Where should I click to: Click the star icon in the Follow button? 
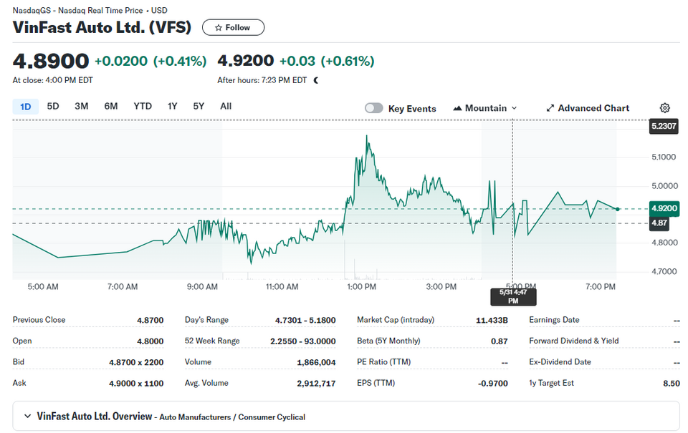click(218, 28)
